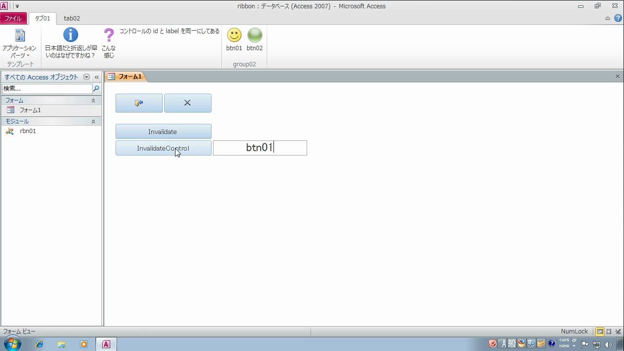The height and width of the screenshot is (351, 624).
Task: Click the red checkmark tray icon
Action: [493, 344]
